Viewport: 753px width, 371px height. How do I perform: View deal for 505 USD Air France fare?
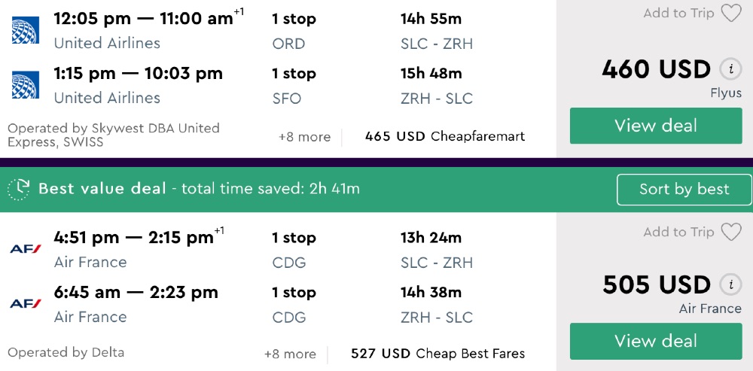coord(655,341)
